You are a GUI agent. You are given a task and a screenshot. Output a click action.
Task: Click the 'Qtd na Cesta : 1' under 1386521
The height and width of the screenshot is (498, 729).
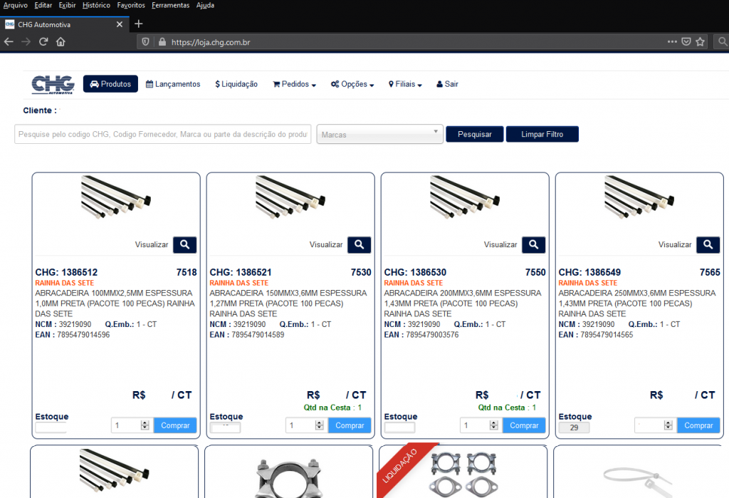click(x=332, y=408)
